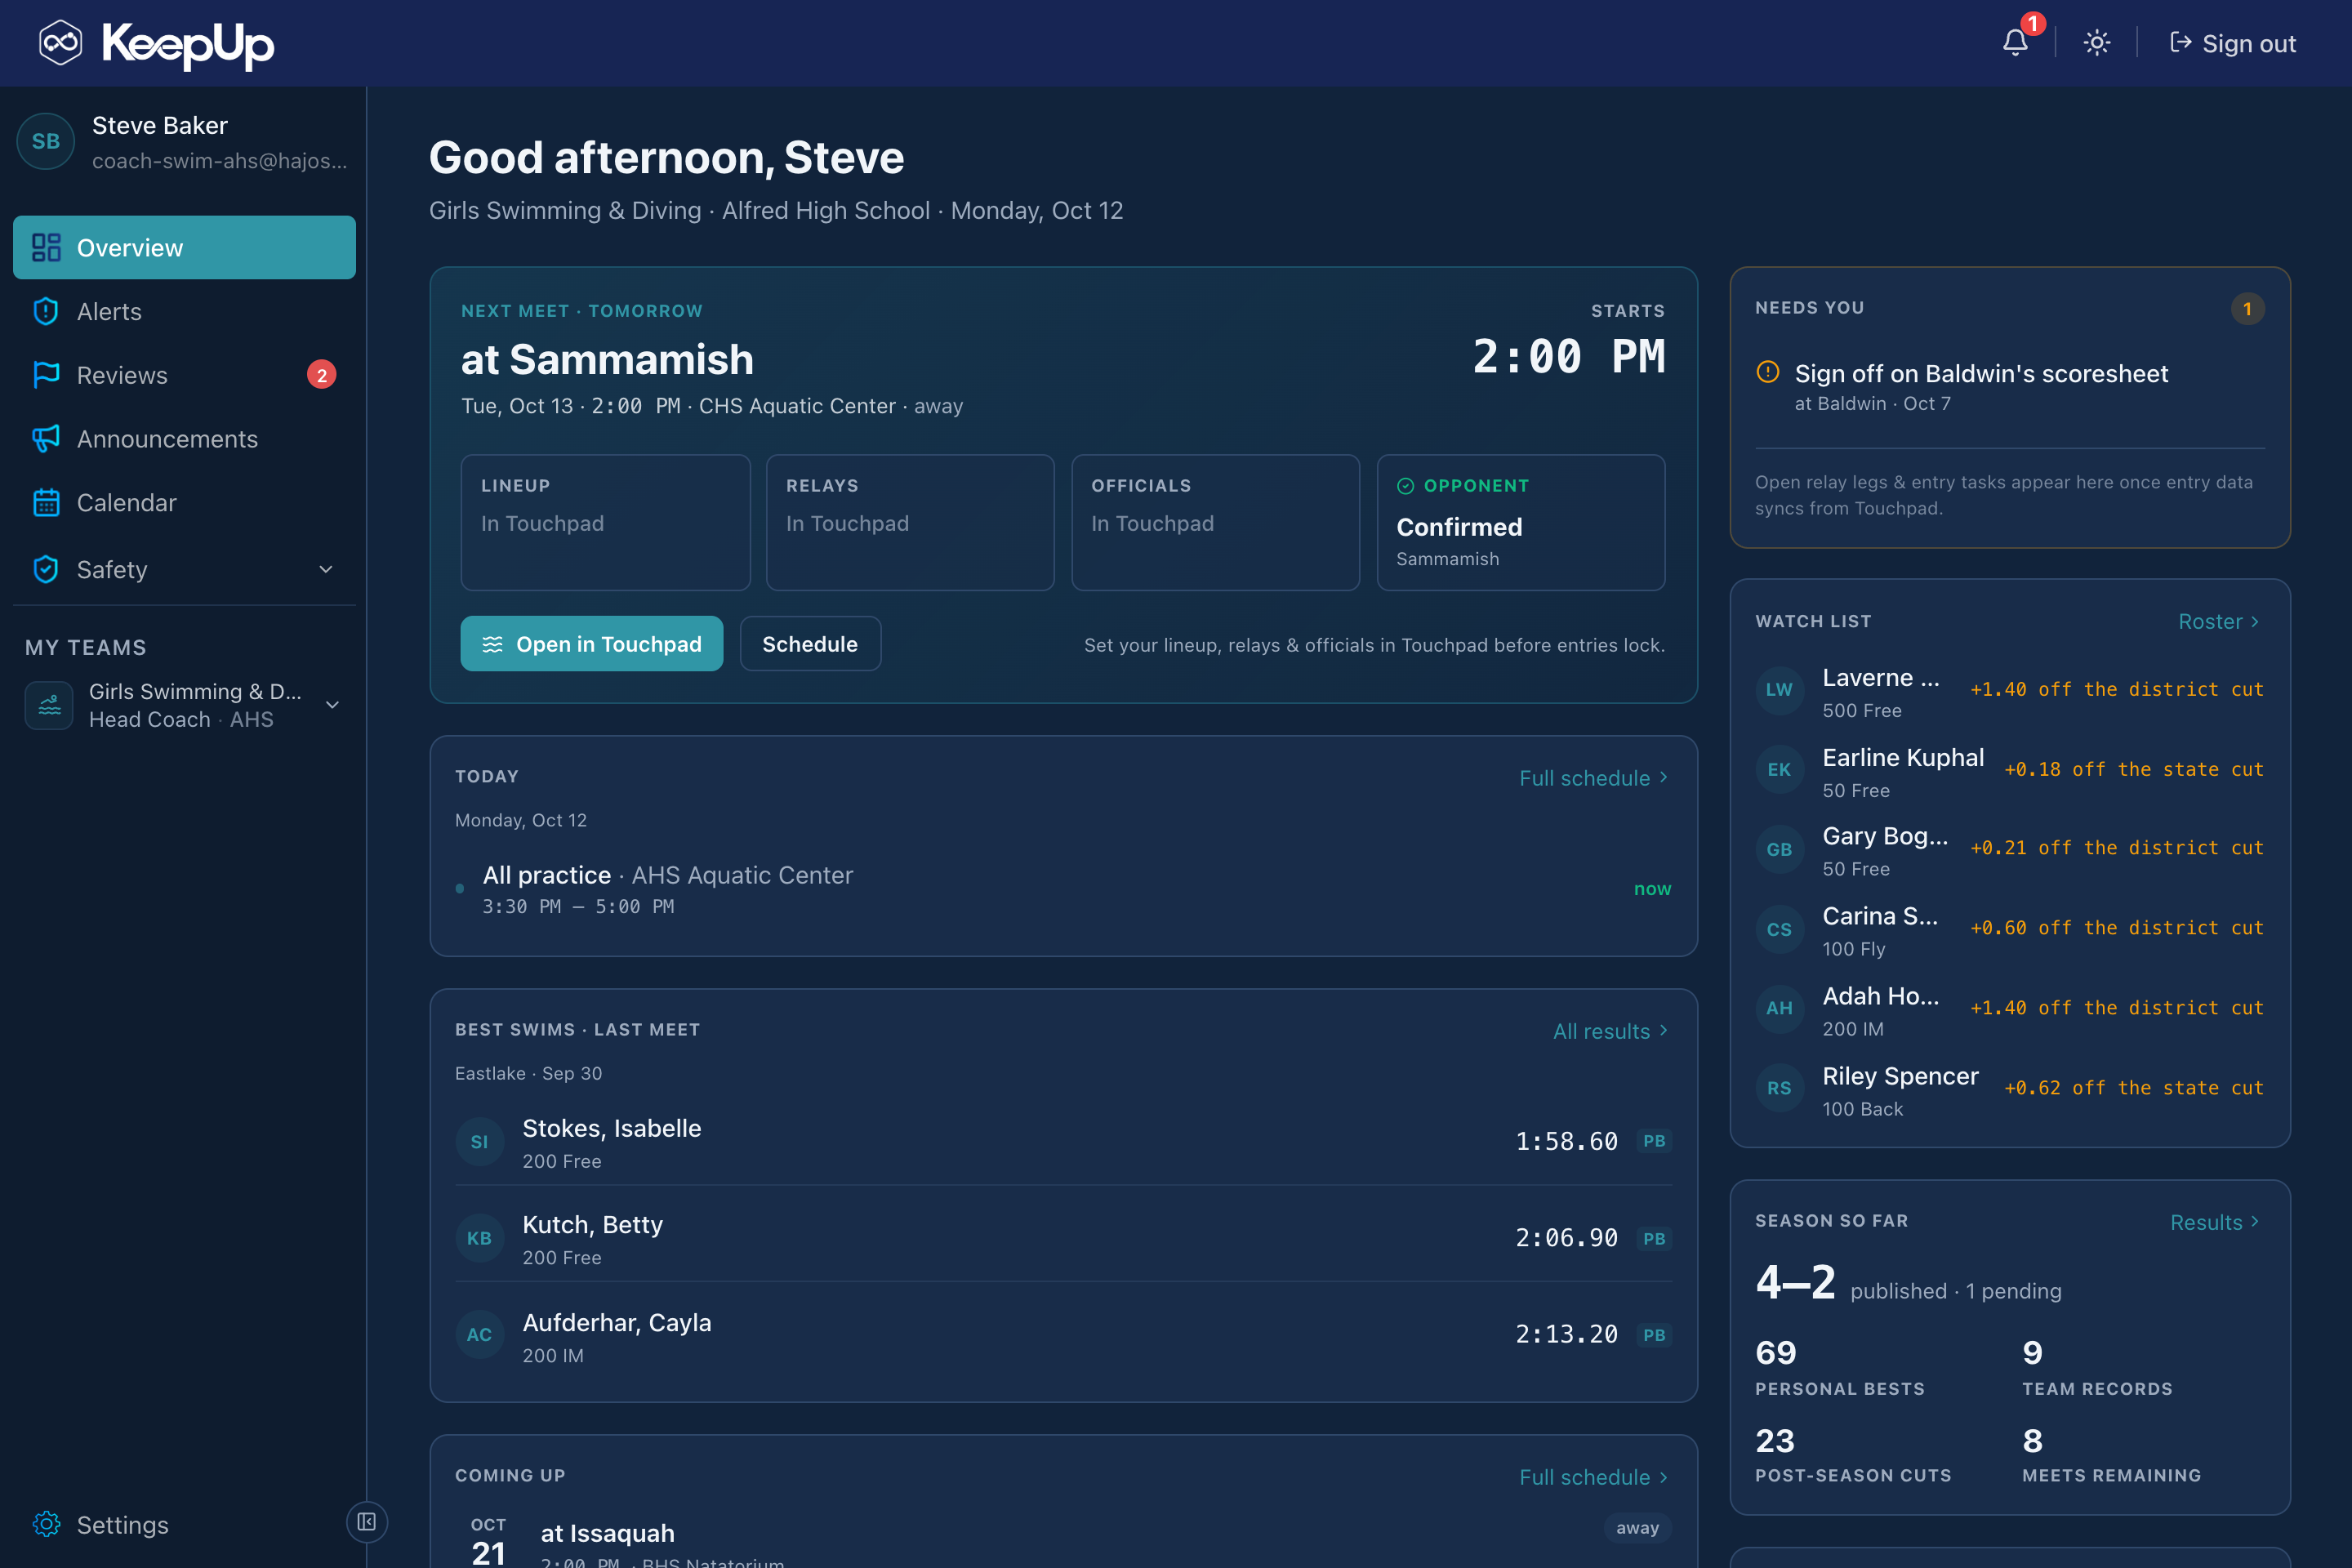Collapse the sidebar panel
The image size is (2352, 1568).
(367, 1522)
